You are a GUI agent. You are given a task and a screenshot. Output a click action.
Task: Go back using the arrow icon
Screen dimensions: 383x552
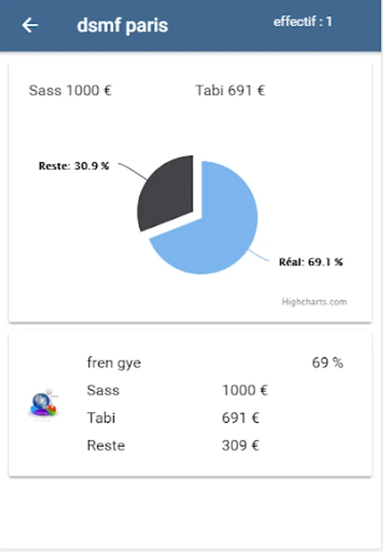30,25
